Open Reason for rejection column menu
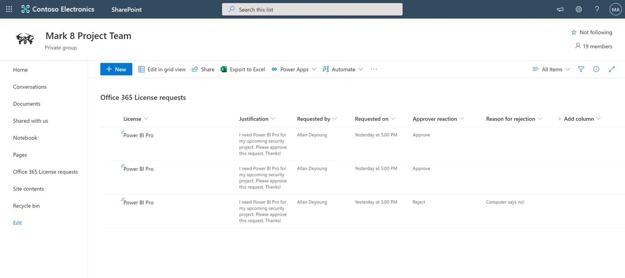Image resolution: width=625 pixels, height=278 pixels. pyautogui.click(x=514, y=119)
